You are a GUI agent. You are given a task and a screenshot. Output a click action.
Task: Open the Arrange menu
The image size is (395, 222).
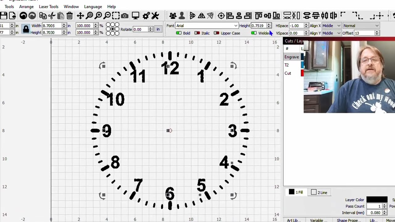pos(26,6)
